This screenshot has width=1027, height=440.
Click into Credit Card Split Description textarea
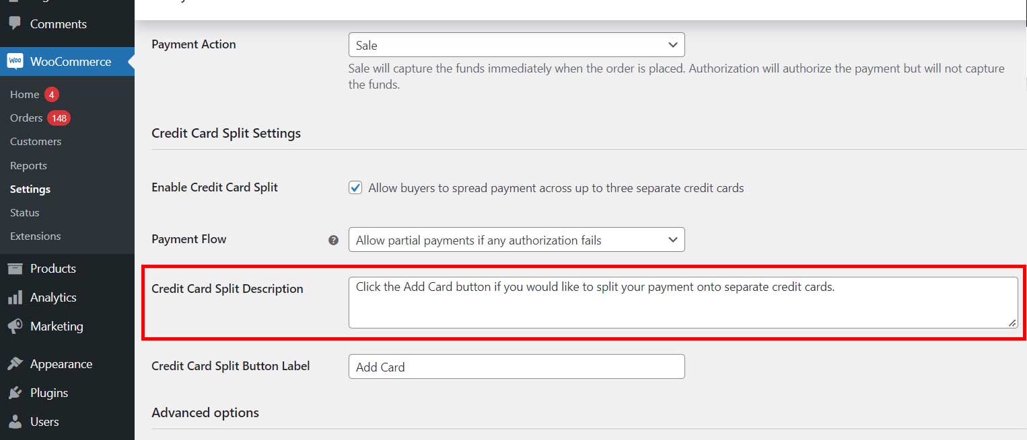coord(682,303)
